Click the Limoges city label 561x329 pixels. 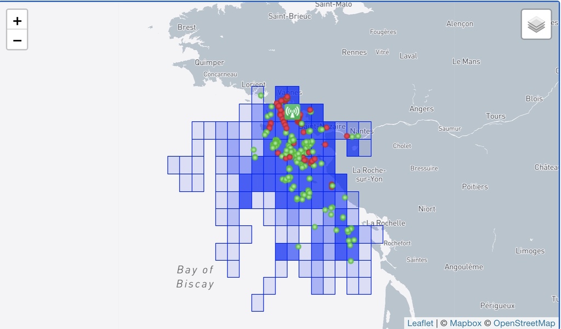point(530,251)
